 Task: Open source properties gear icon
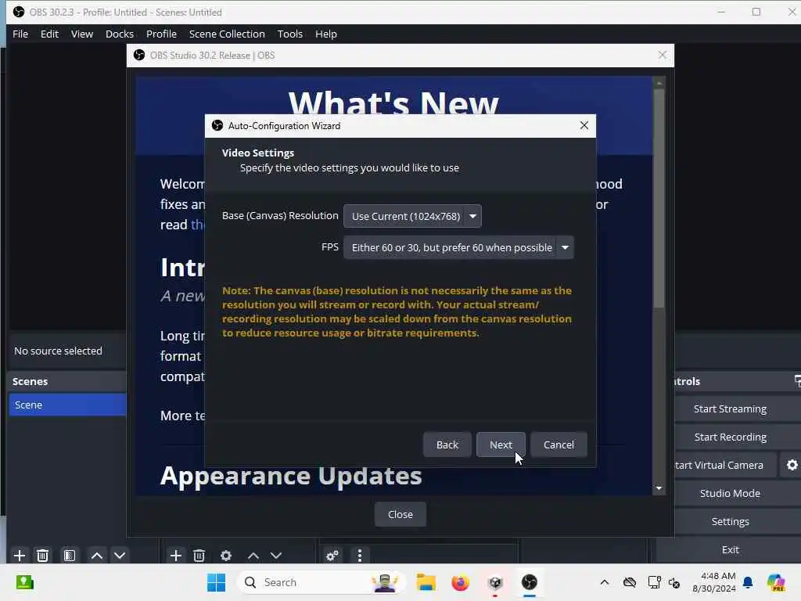[x=226, y=556]
